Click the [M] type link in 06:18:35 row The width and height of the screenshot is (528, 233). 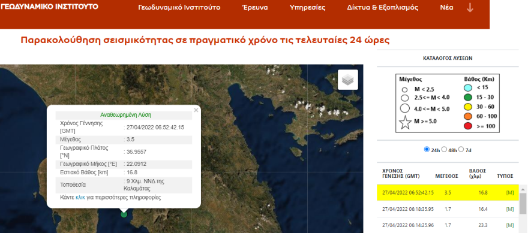tap(510, 209)
